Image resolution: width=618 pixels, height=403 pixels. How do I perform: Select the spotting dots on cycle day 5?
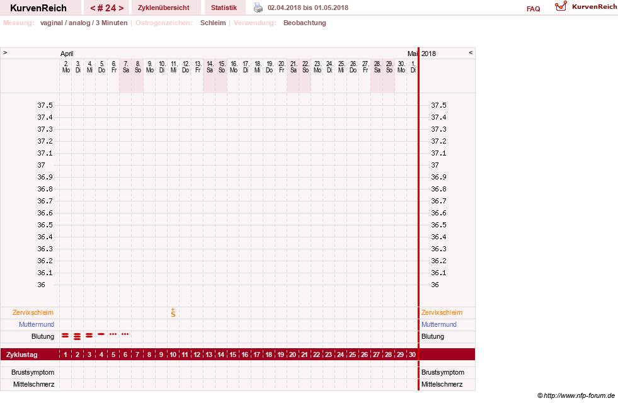click(x=113, y=334)
